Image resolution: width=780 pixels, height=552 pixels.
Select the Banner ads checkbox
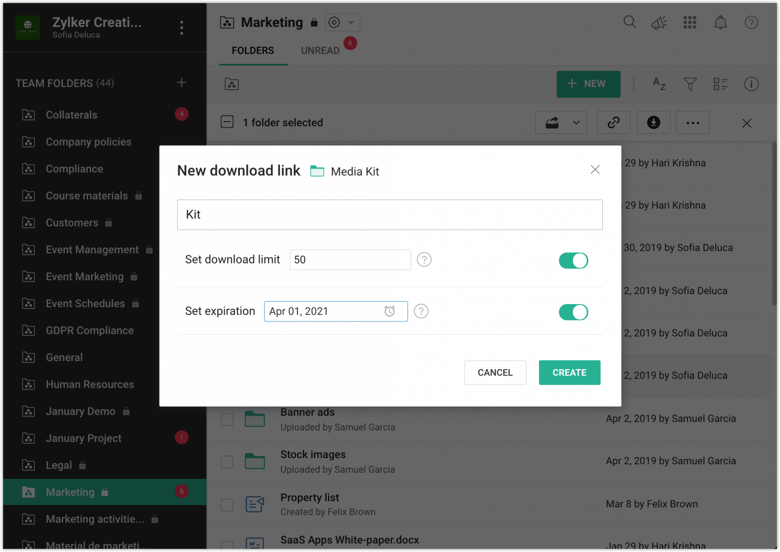click(x=227, y=419)
